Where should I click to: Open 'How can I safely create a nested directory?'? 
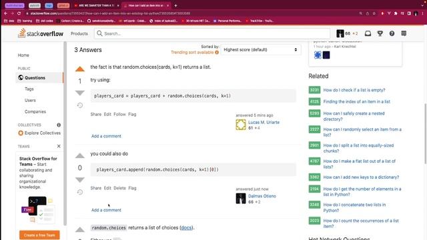pos(354,116)
